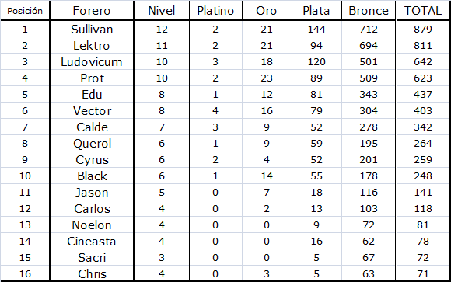The image size is (451, 282).
Task: Select the Forero column header
Action: [92, 11]
